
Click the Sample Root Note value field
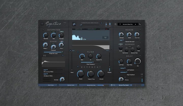point(103,85)
